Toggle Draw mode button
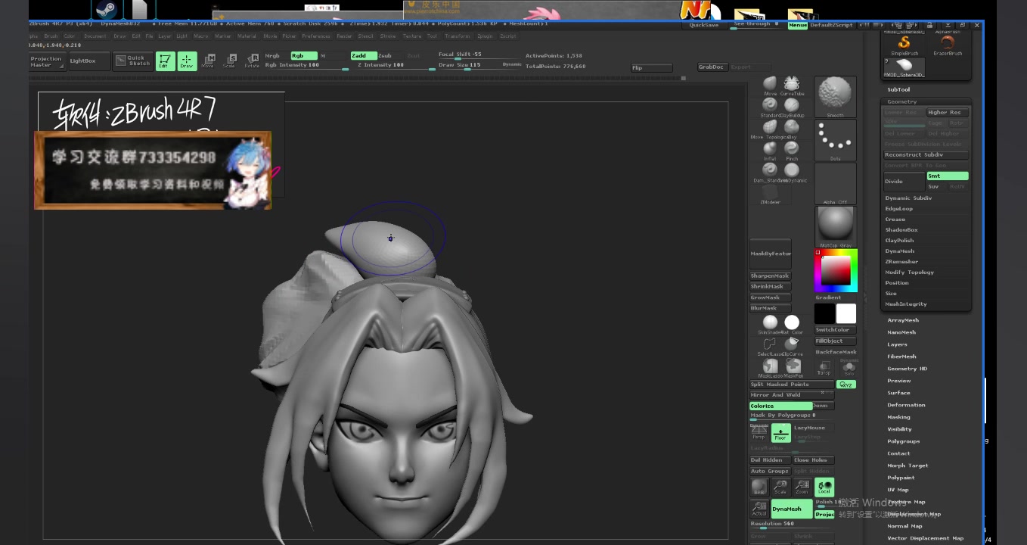Viewport: 1027px width, 545px height. tap(187, 61)
